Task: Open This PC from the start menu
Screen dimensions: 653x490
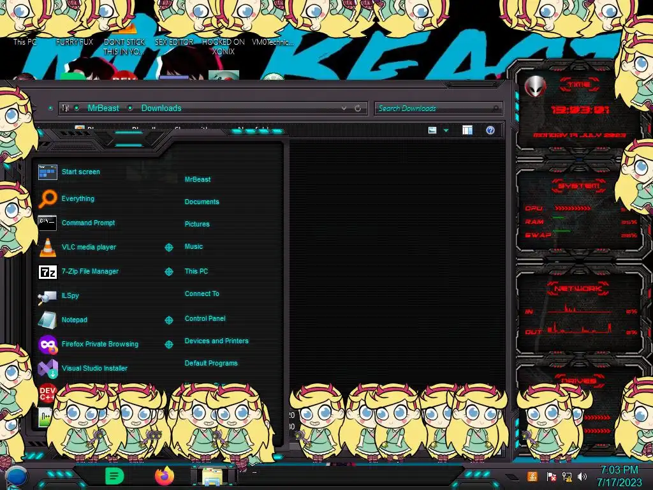Action: [196, 271]
